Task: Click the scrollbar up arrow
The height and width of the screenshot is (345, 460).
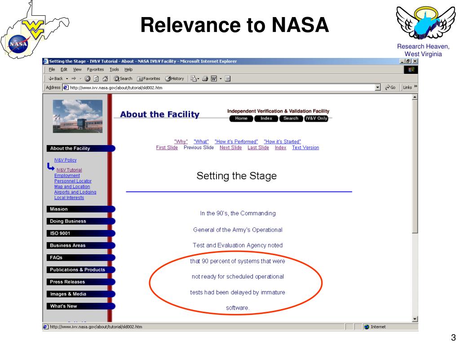Action: 415,97
